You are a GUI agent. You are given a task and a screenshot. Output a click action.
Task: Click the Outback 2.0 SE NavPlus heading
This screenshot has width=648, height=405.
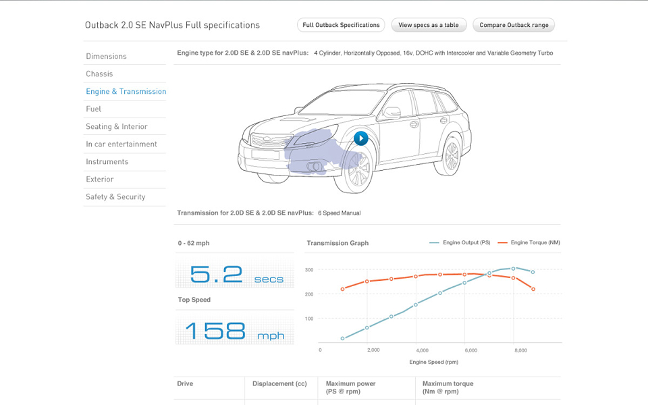pos(172,25)
